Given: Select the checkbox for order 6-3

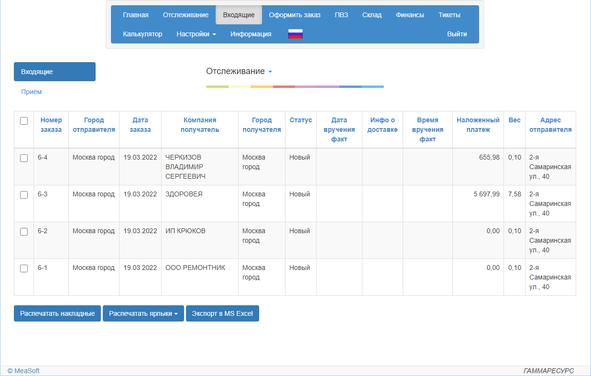Looking at the screenshot, I should 24,195.
